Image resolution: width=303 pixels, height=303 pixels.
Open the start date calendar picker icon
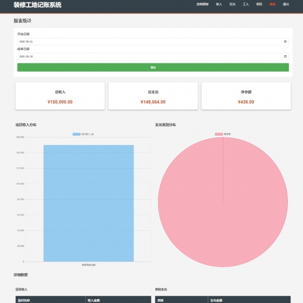coord(285,42)
